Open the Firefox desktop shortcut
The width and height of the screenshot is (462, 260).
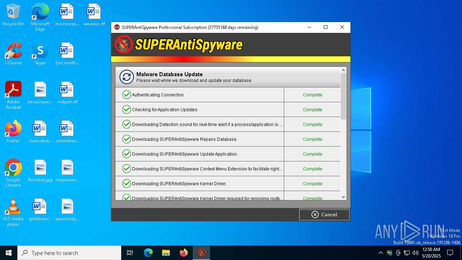coord(13,132)
